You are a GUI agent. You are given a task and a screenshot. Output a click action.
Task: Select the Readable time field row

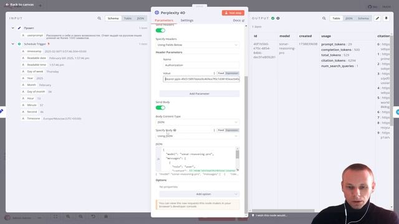pos(43,65)
